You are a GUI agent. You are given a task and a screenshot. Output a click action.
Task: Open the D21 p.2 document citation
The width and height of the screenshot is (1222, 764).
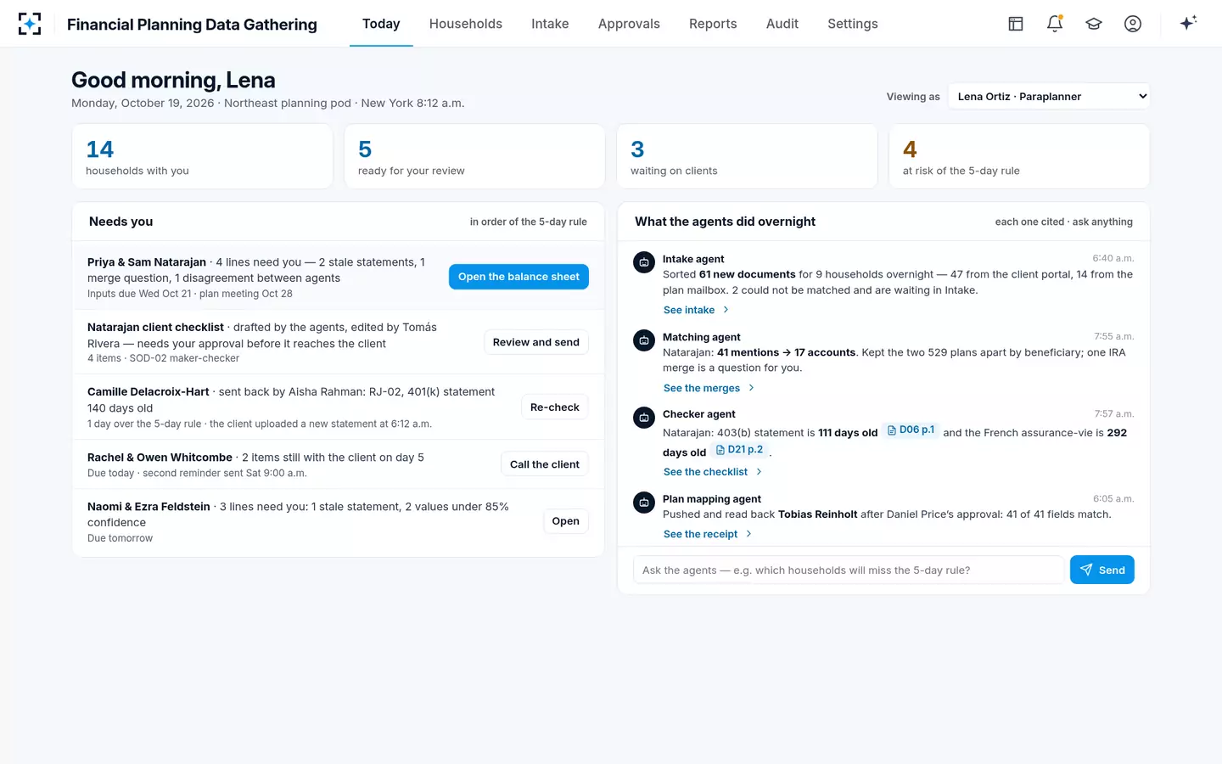(x=739, y=450)
